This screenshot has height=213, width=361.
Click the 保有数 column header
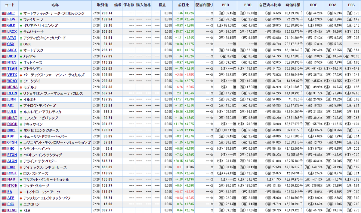[128, 5]
